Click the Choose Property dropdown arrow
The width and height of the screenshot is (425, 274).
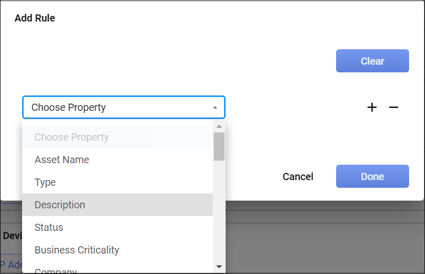[215, 108]
